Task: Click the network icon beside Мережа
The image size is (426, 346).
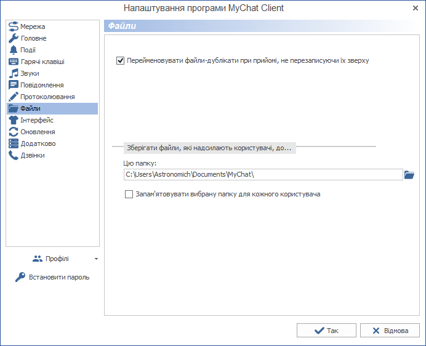Action: tap(14, 26)
